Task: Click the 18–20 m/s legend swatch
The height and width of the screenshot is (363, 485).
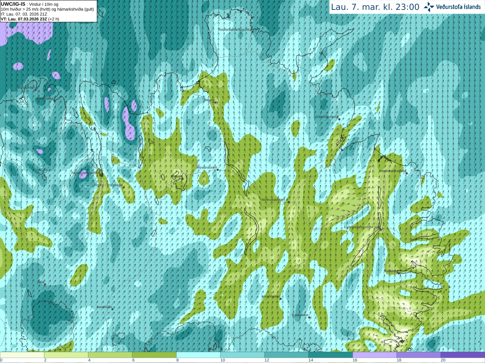Action: click(x=419, y=355)
